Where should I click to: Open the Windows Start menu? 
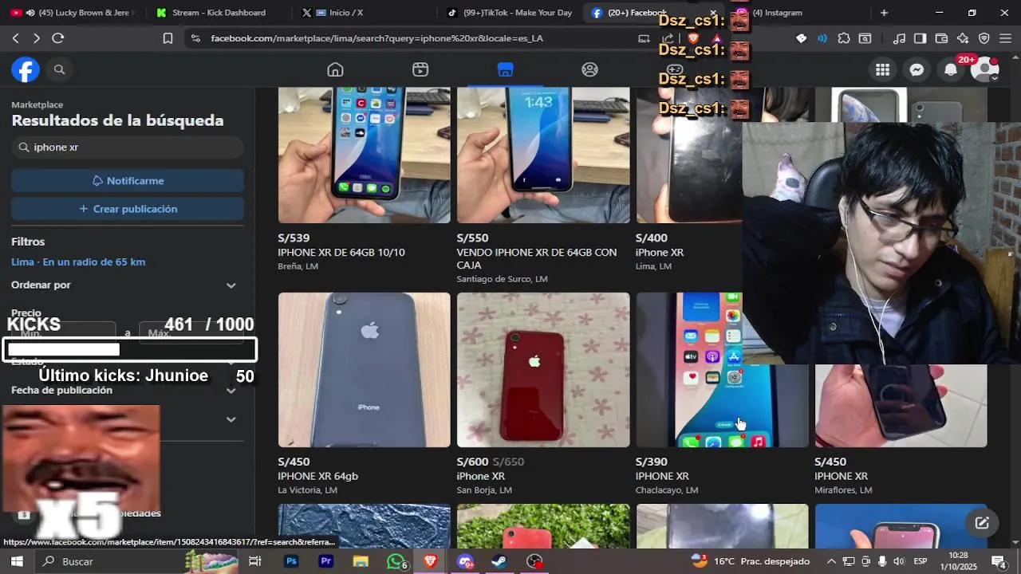pos(17,561)
